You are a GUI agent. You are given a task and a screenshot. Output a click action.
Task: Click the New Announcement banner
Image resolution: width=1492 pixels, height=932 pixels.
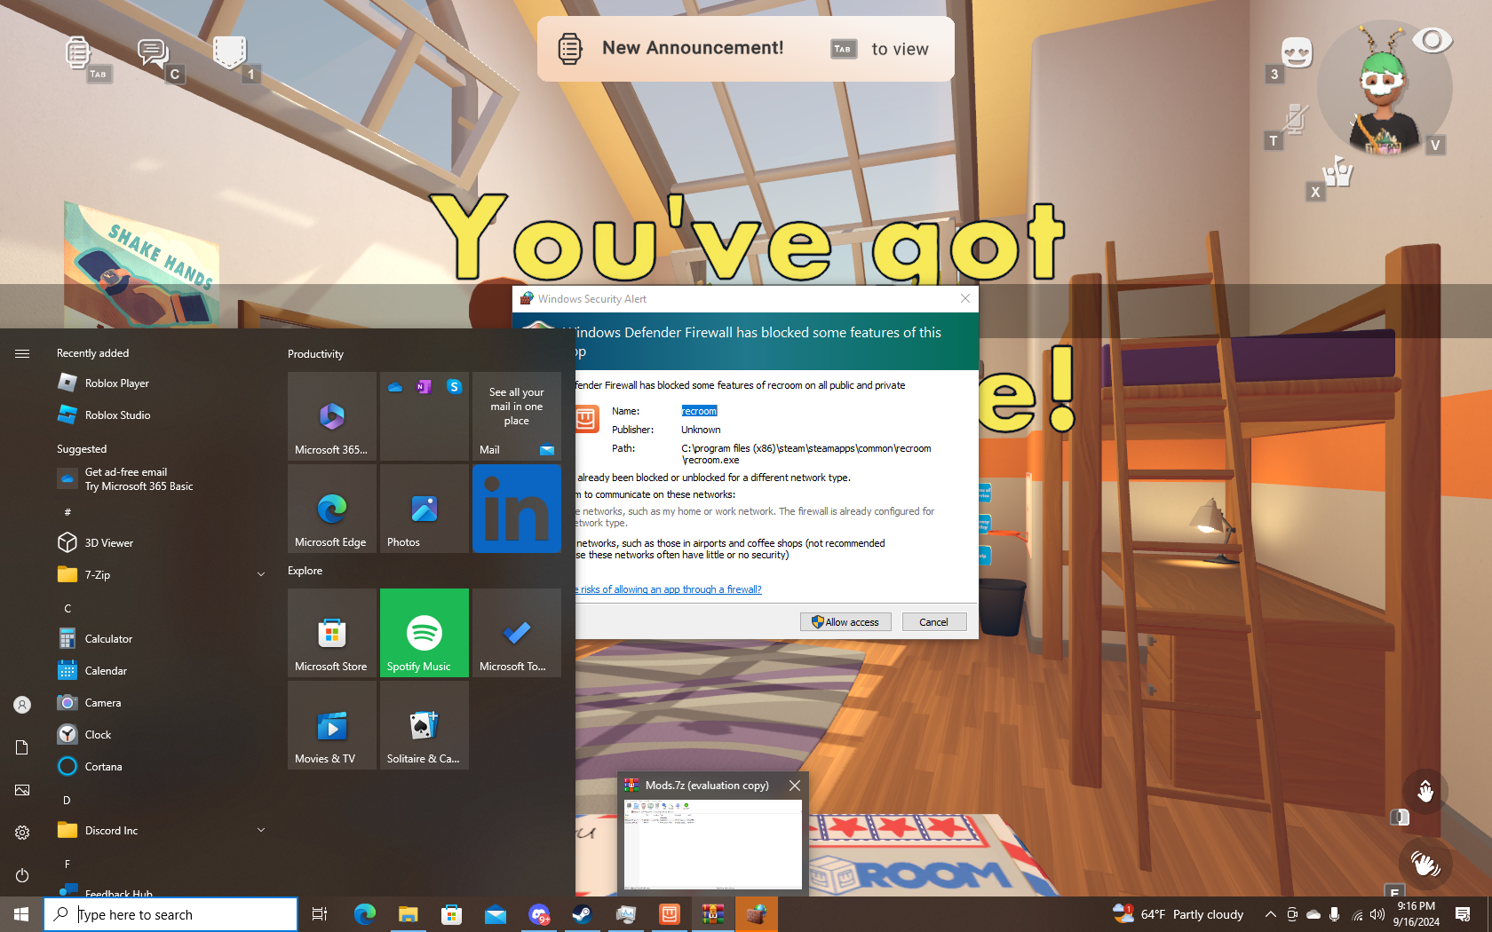746,49
